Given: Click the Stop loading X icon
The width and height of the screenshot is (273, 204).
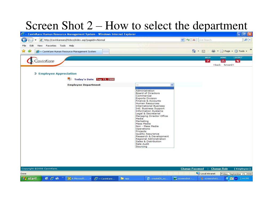Looking at the screenshot, I should pos(194,40).
